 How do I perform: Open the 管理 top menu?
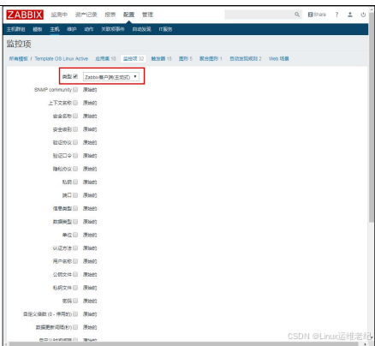147,15
